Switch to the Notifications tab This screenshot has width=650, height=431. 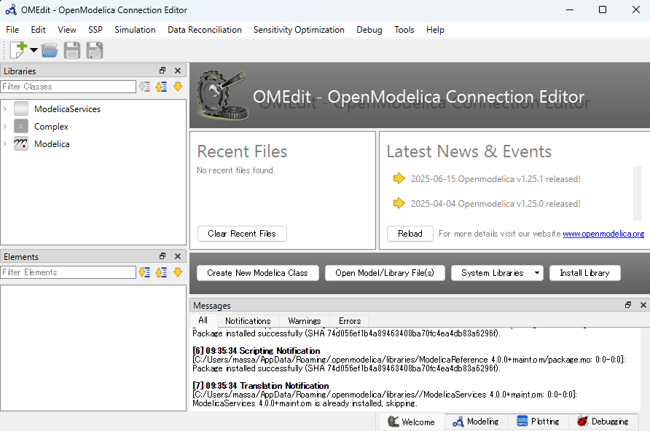248,321
